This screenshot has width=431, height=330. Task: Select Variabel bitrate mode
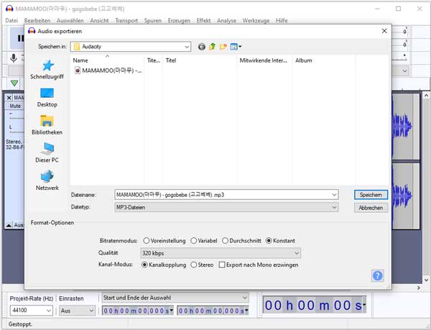tap(204, 241)
